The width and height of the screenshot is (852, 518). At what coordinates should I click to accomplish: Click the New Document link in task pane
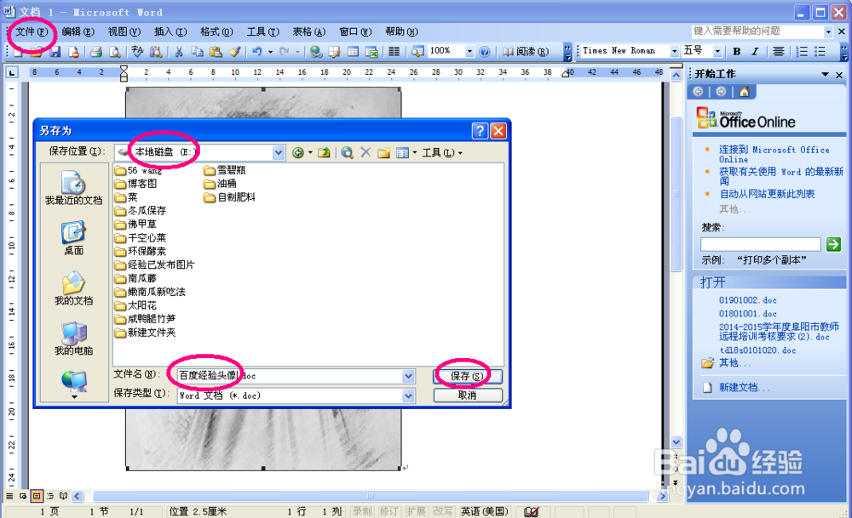click(x=745, y=387)
